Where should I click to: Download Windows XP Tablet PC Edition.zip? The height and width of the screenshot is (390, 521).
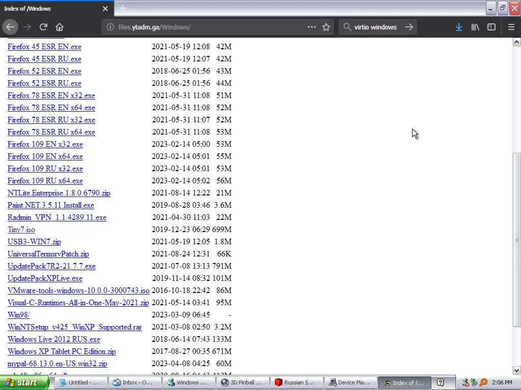coord(62,351)
